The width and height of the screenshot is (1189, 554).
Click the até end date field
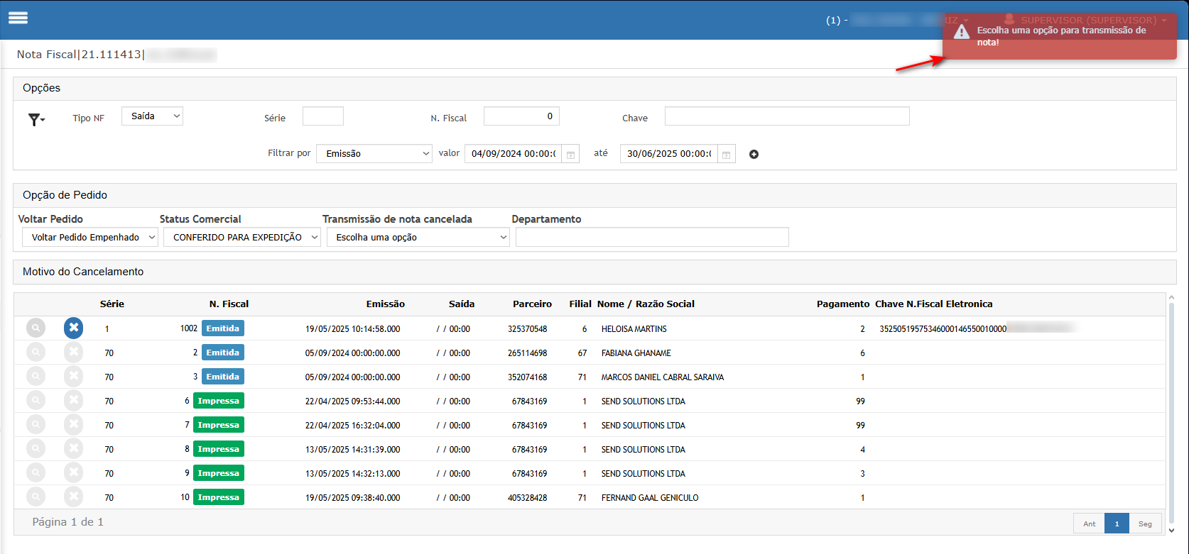tap(668, 154)
